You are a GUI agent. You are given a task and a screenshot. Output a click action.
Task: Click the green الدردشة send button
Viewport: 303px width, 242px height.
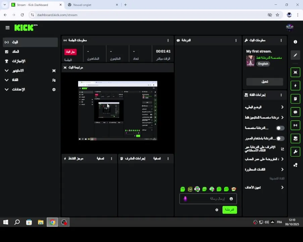pyautogui.click(x=230, y=210)
